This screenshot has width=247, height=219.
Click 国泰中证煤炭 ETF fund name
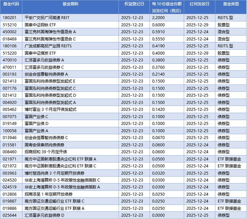pos(40,53)
